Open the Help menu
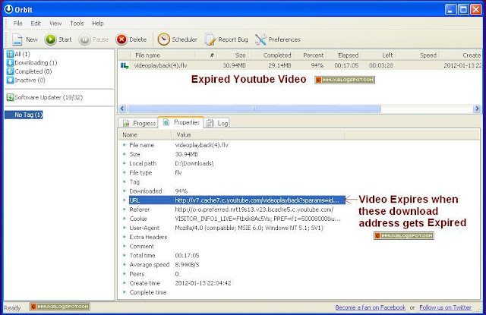The width and height of the screenshot is (486, 315). tap(98, 24)
